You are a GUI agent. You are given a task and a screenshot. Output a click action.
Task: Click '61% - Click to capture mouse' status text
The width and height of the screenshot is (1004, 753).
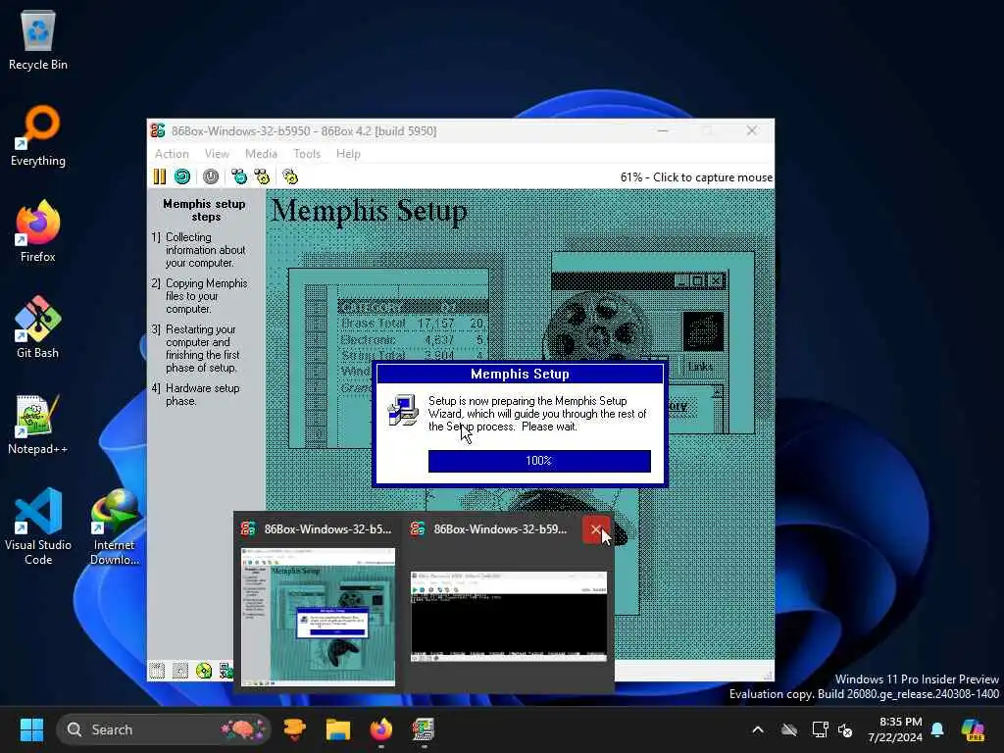(x=696, y=177)
